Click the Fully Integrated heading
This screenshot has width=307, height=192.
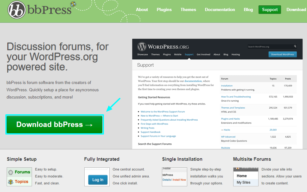[102, 159]
